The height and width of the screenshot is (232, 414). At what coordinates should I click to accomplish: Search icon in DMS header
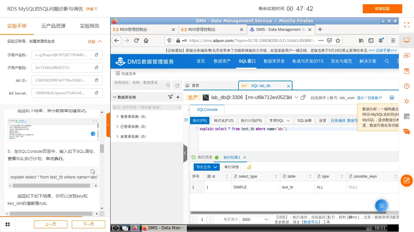387,61
